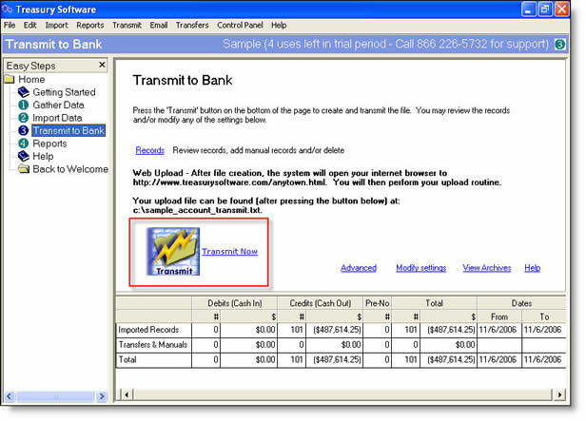586x421 pixels.
Task: Minimize the Treasury Software window
Action: [x=528, y=9]
